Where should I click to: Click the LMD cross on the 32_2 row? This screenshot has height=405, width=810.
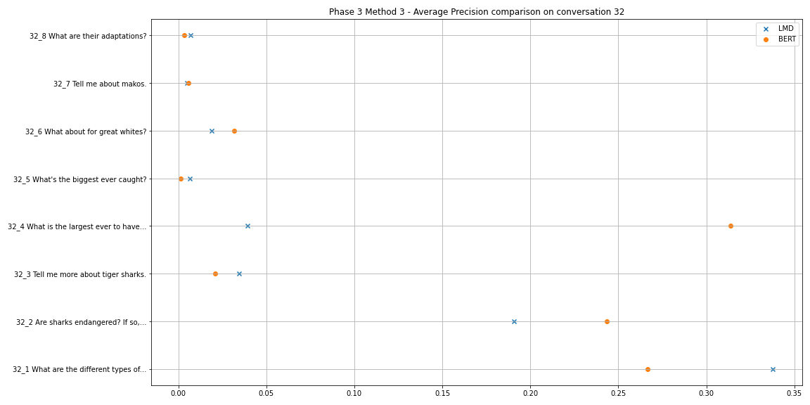point(514,321)
